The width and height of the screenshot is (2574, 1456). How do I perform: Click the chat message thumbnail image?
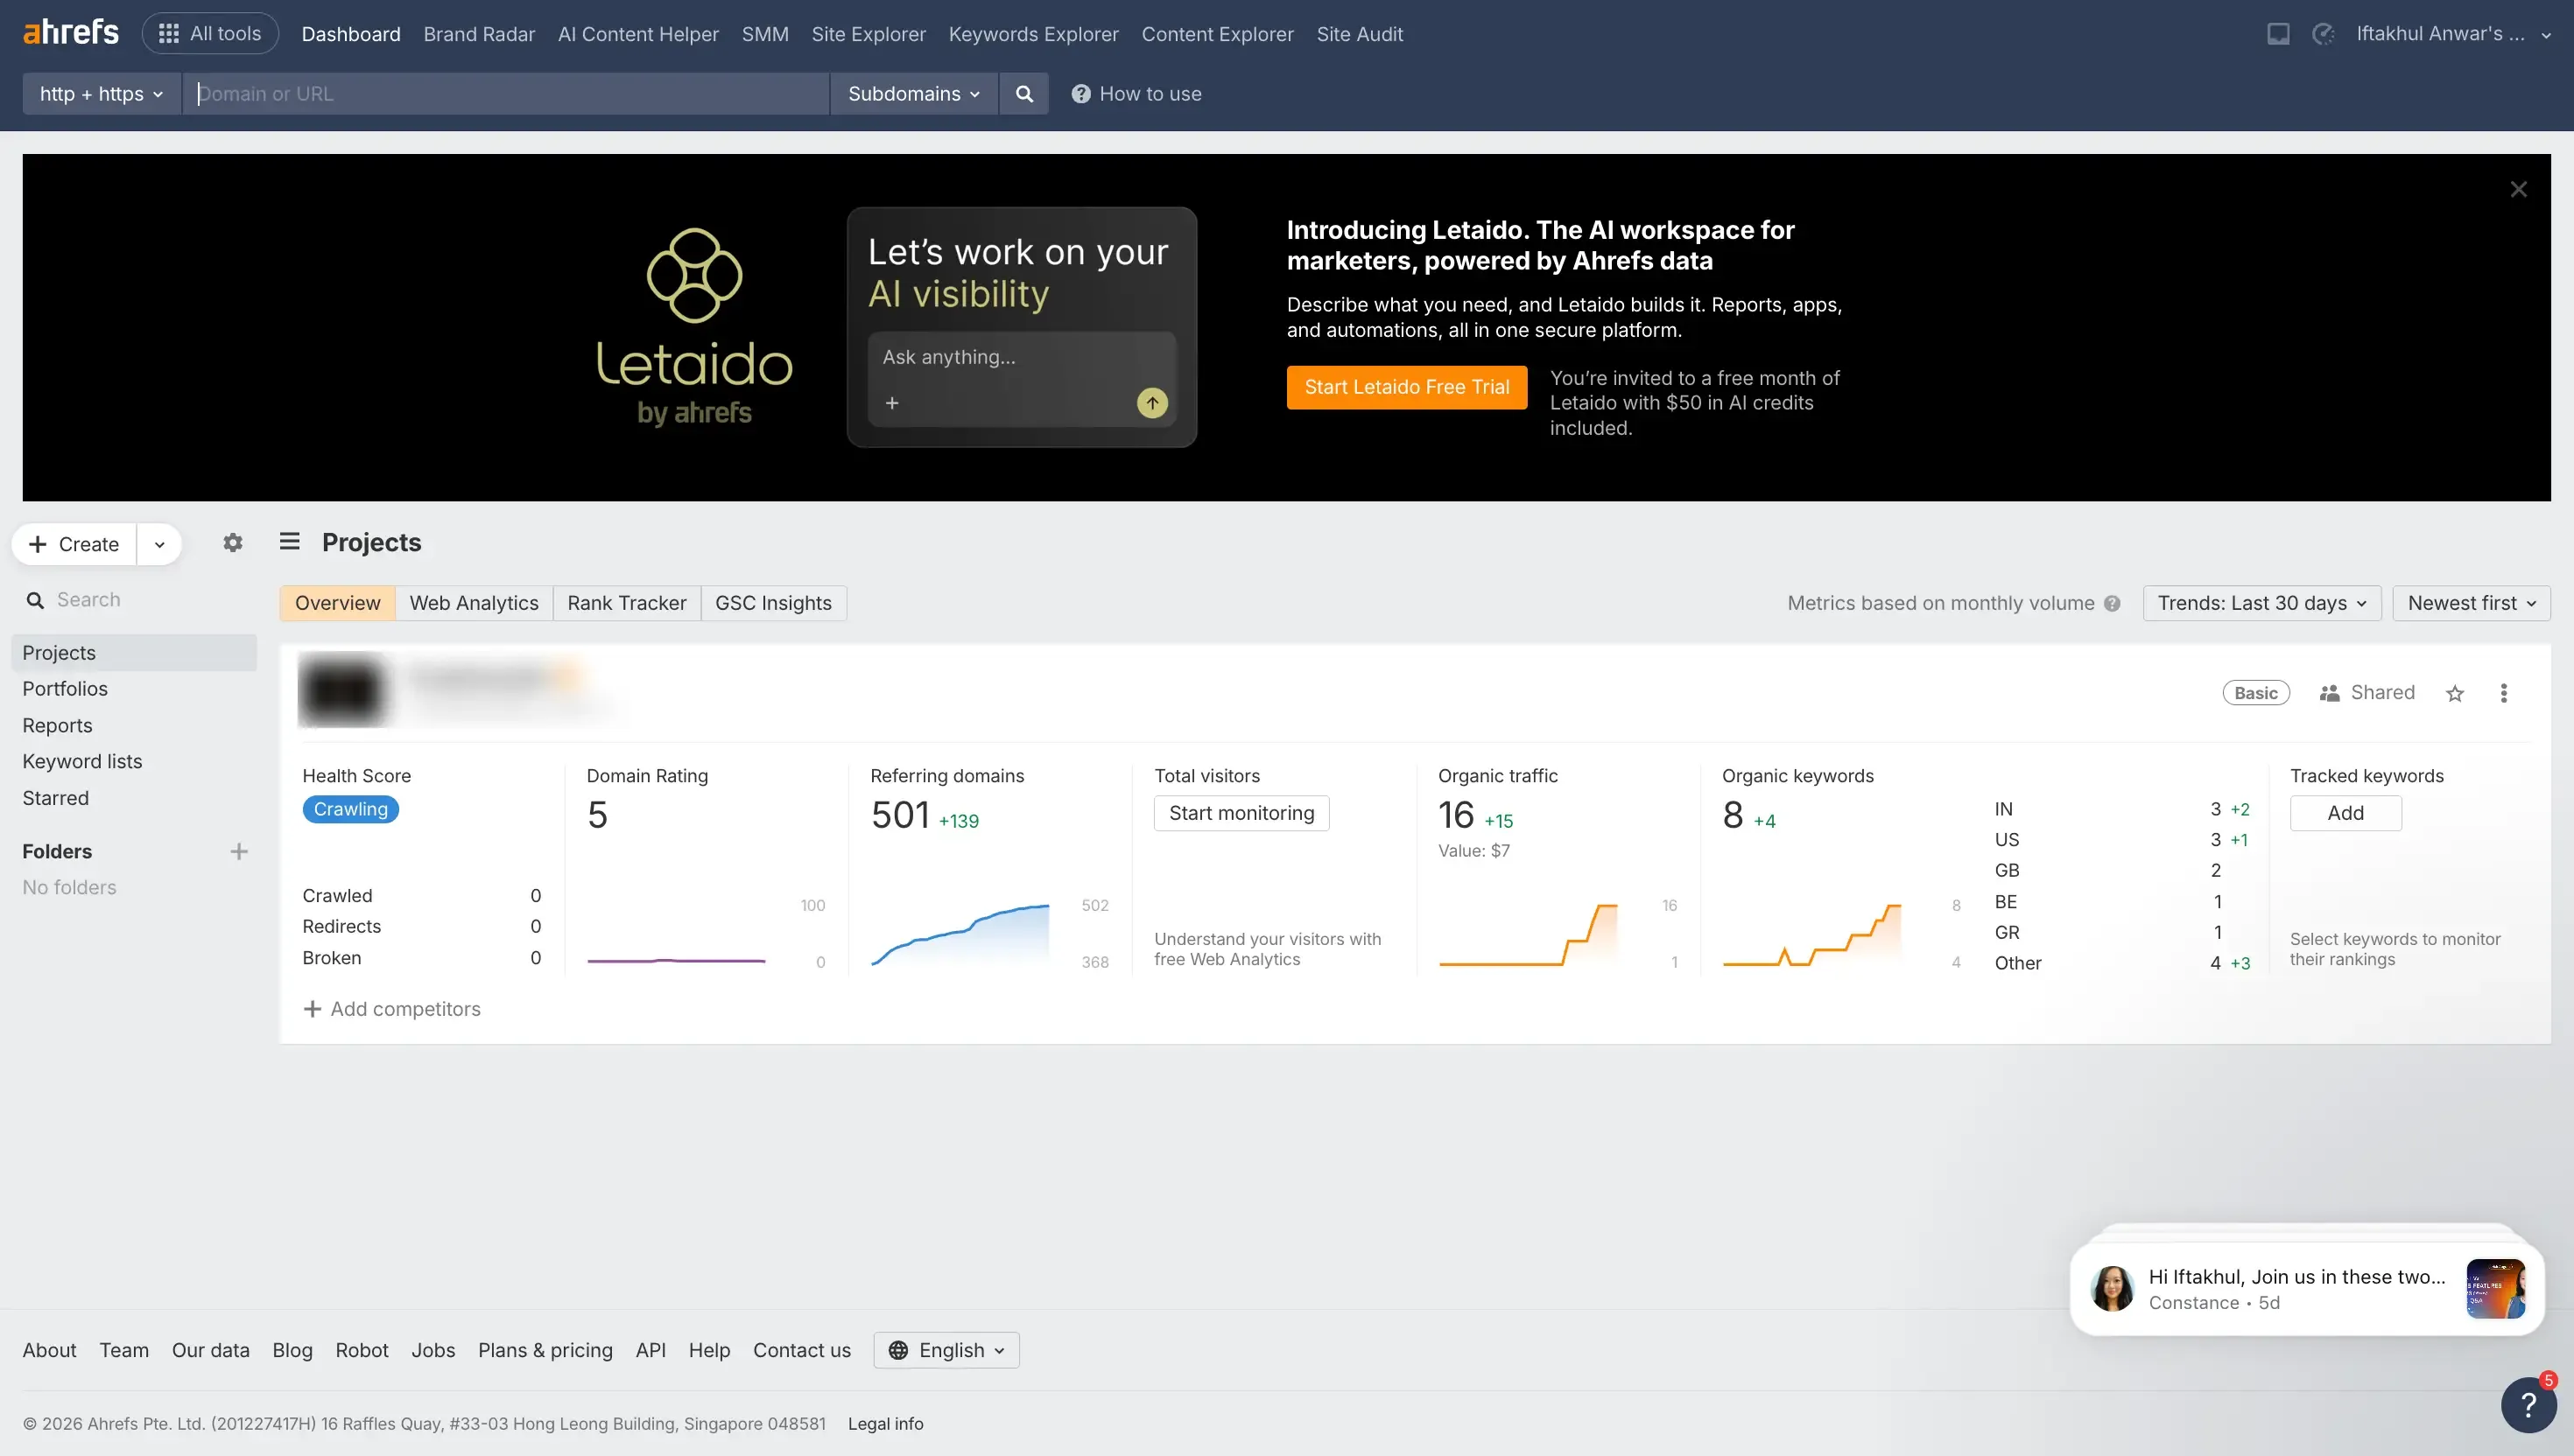(2495, 1288)
